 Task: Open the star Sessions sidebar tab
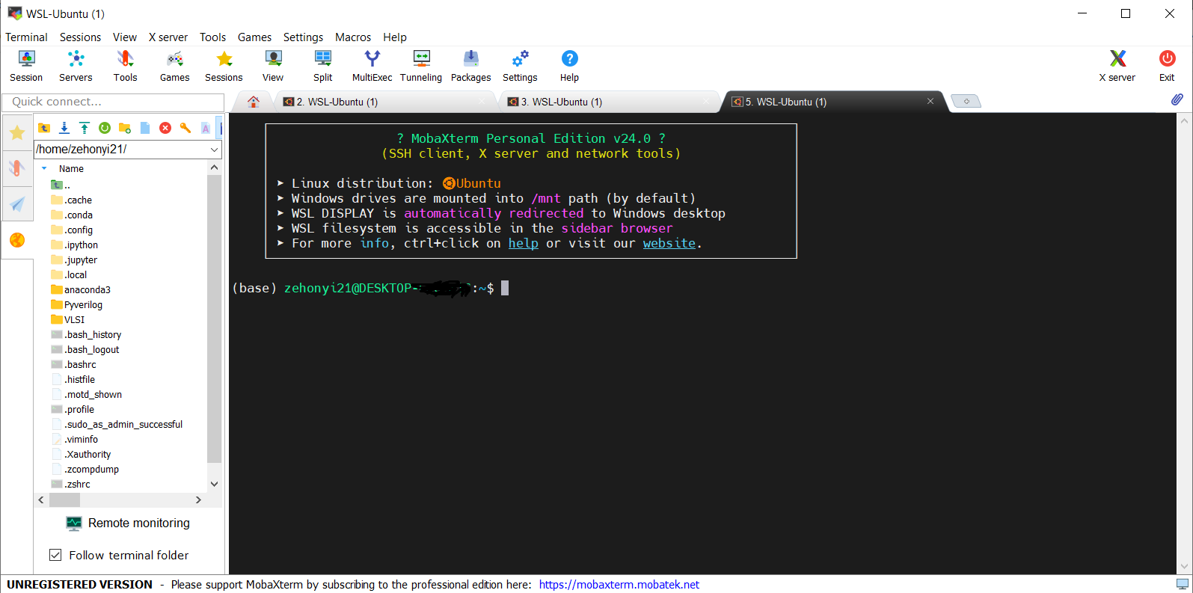(x=17, y=133)
